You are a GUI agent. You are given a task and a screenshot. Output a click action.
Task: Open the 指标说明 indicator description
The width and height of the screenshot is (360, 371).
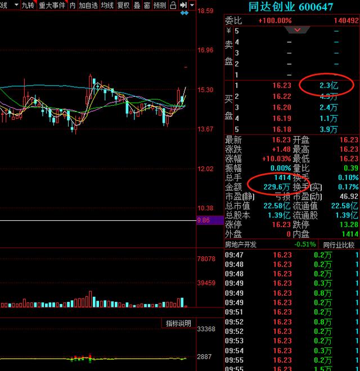tap(178, 323)
